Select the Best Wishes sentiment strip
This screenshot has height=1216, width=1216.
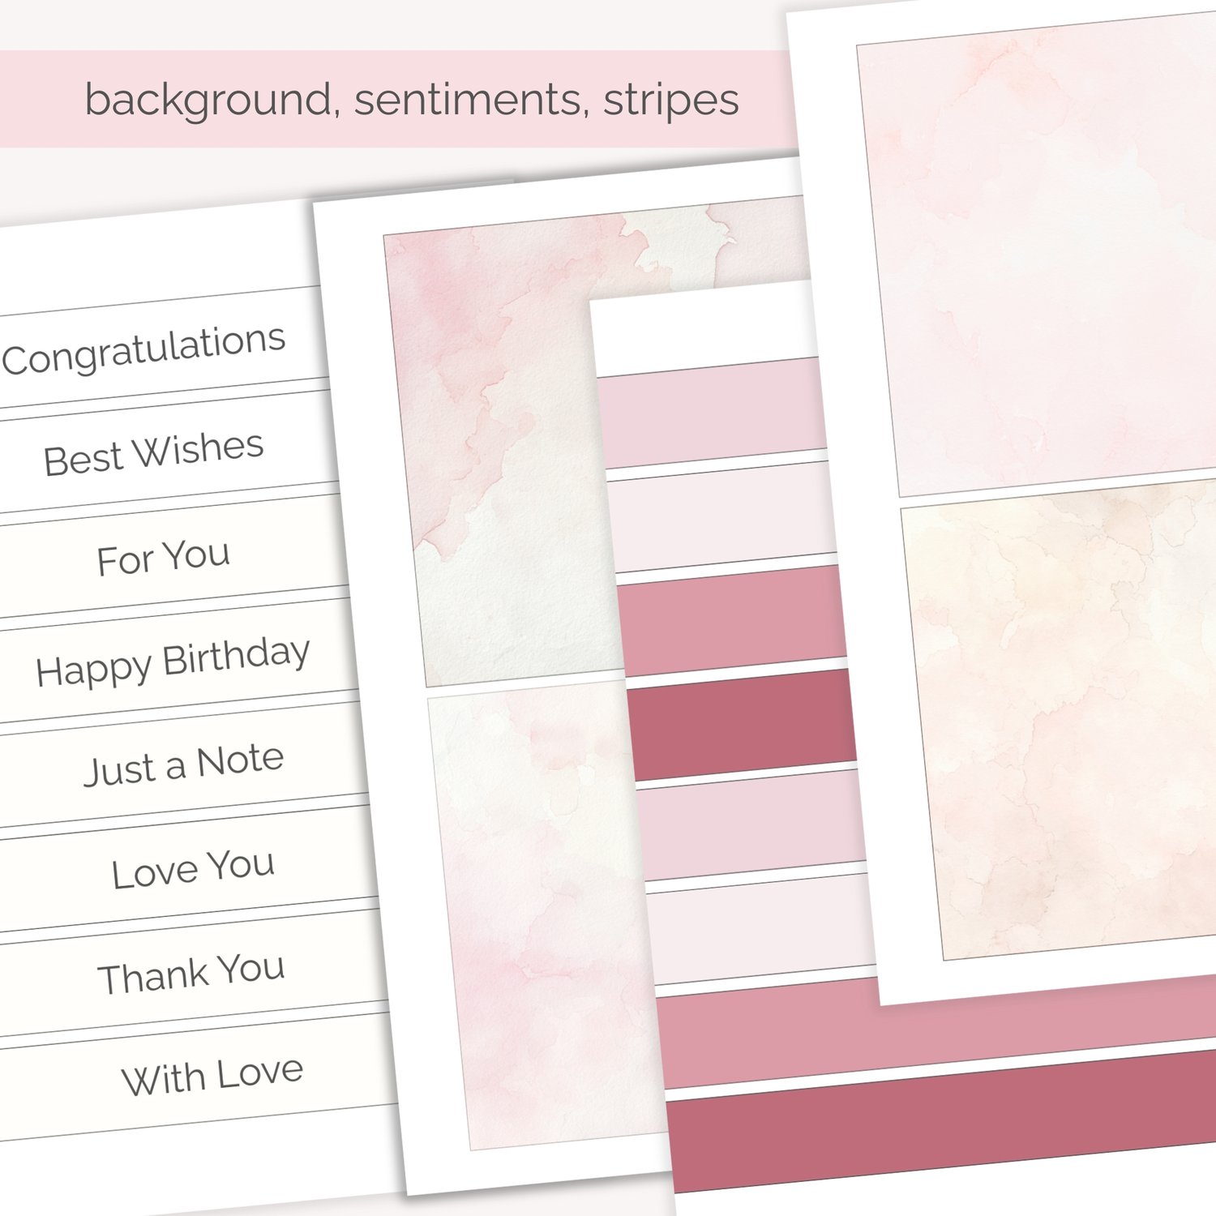pyautogui.click(x=154, y=452)
